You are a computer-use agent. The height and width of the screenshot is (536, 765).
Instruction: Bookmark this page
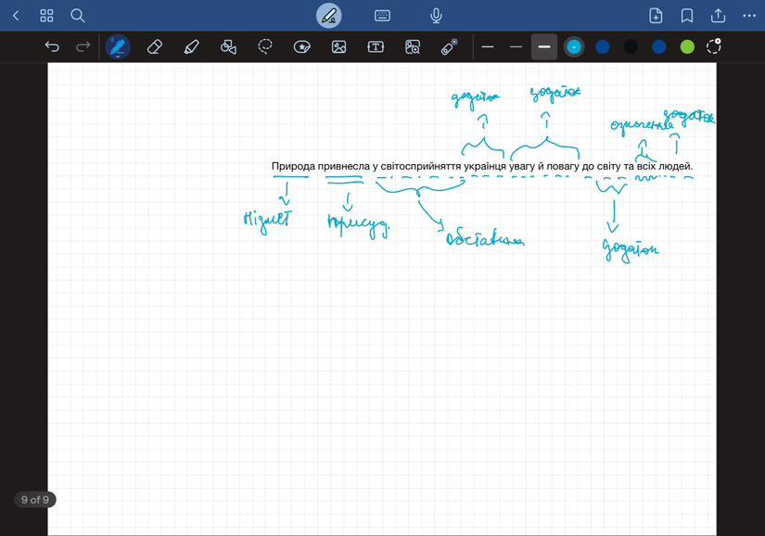pos(687,16)
